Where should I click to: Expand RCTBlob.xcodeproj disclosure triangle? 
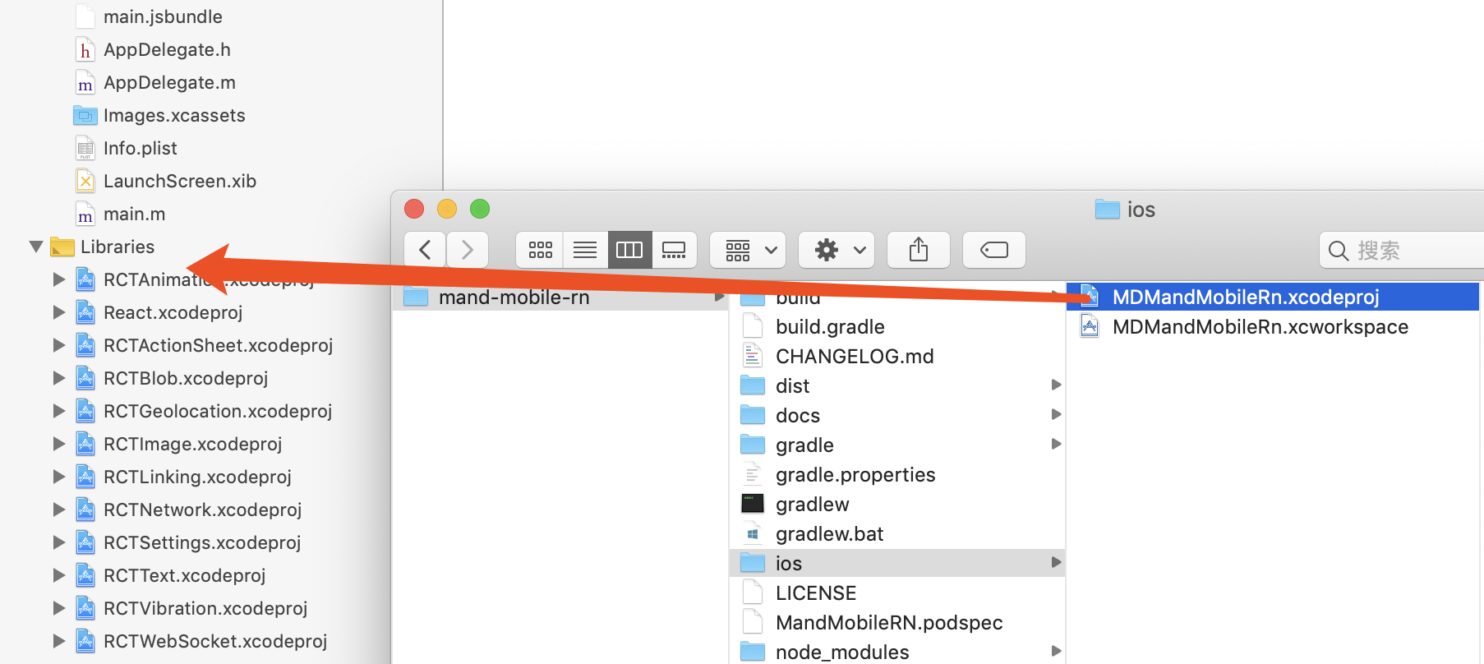pos(59,378)
